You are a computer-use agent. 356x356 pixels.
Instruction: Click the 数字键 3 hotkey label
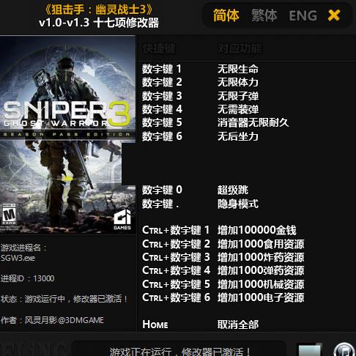point(162,96)
